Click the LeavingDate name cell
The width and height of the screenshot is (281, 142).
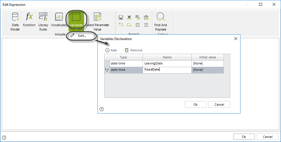coord(167,63)
